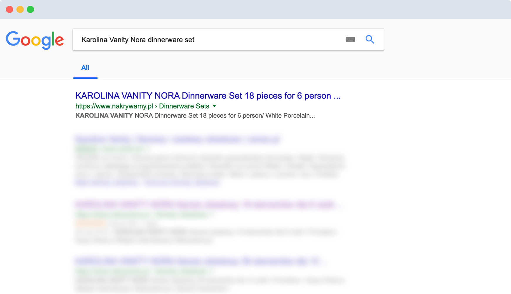
Task: Expand the dropdown arrow beside Dinnerware Sets
Action: click(x=214, y=106)
